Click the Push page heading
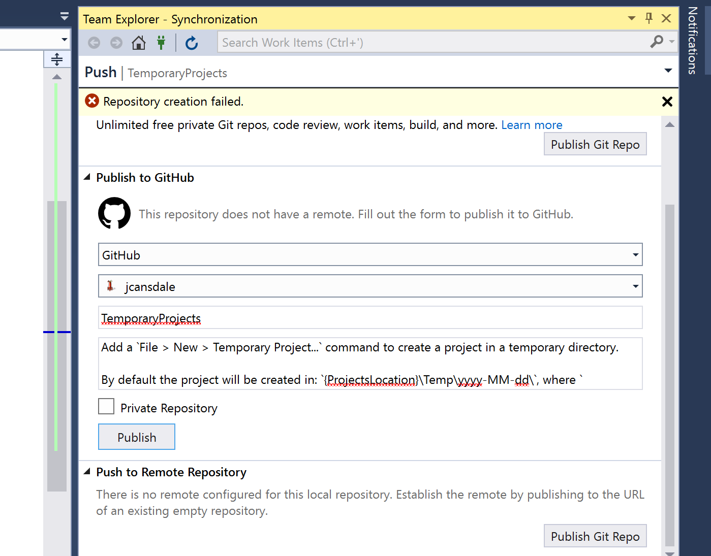Viewport: 711px width, 556px height. tap(101, 72)
